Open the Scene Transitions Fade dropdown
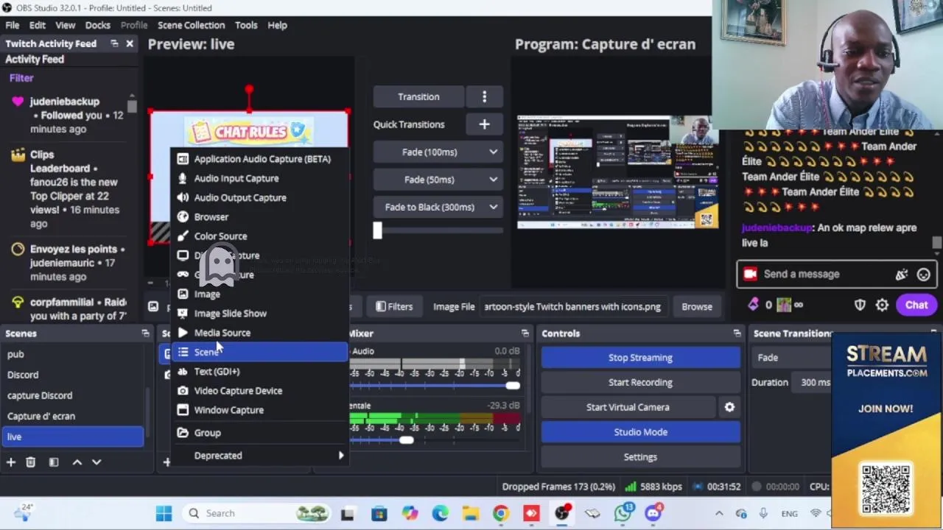943x530 pixels. coord(791,358)
